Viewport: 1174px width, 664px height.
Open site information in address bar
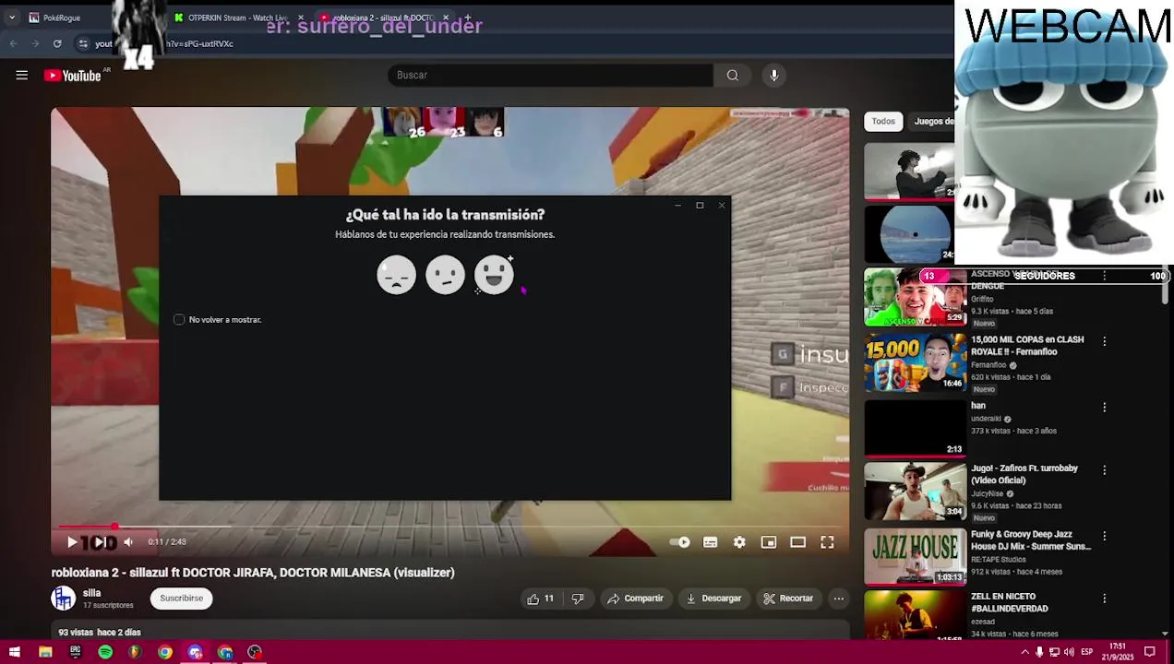point(83,43)
